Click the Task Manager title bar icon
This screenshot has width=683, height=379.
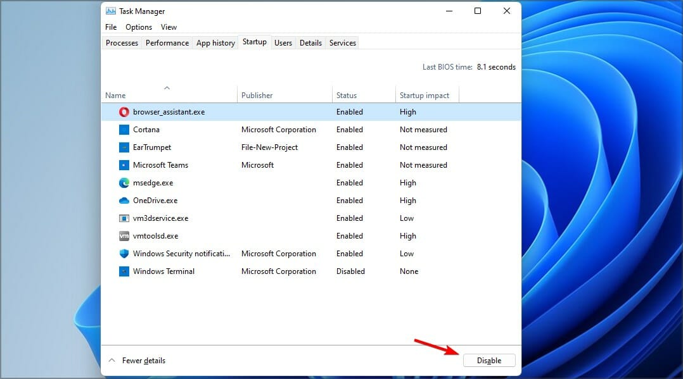[111, 11]
